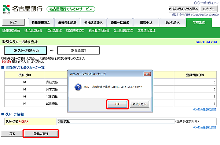Screen dimensions: 220x145
Task: Click the ○○一郎ログイン中 user status text
Action: (206, 3)
